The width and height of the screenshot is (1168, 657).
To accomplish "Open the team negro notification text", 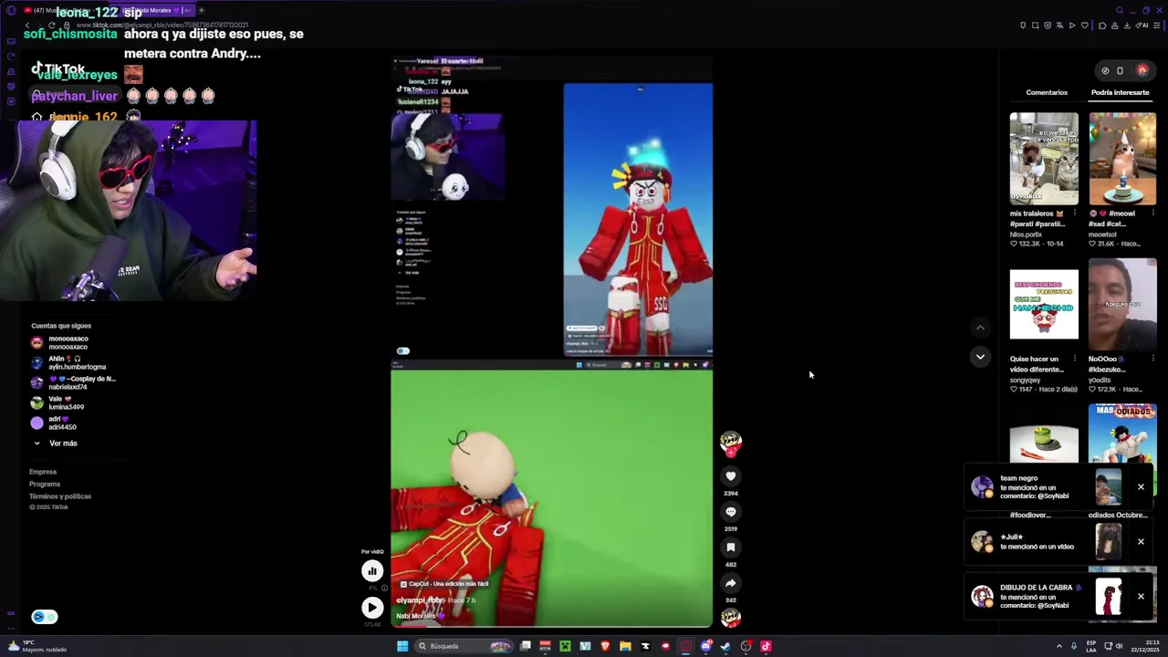I will click(x=1034, y=487).
